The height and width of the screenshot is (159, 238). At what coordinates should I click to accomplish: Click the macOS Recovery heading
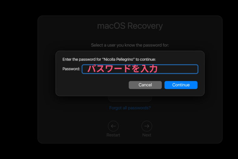pos(130,26)
